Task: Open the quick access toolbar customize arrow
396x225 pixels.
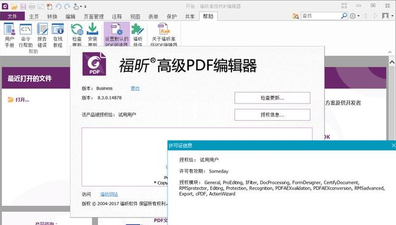Action: tap(86, 7)
